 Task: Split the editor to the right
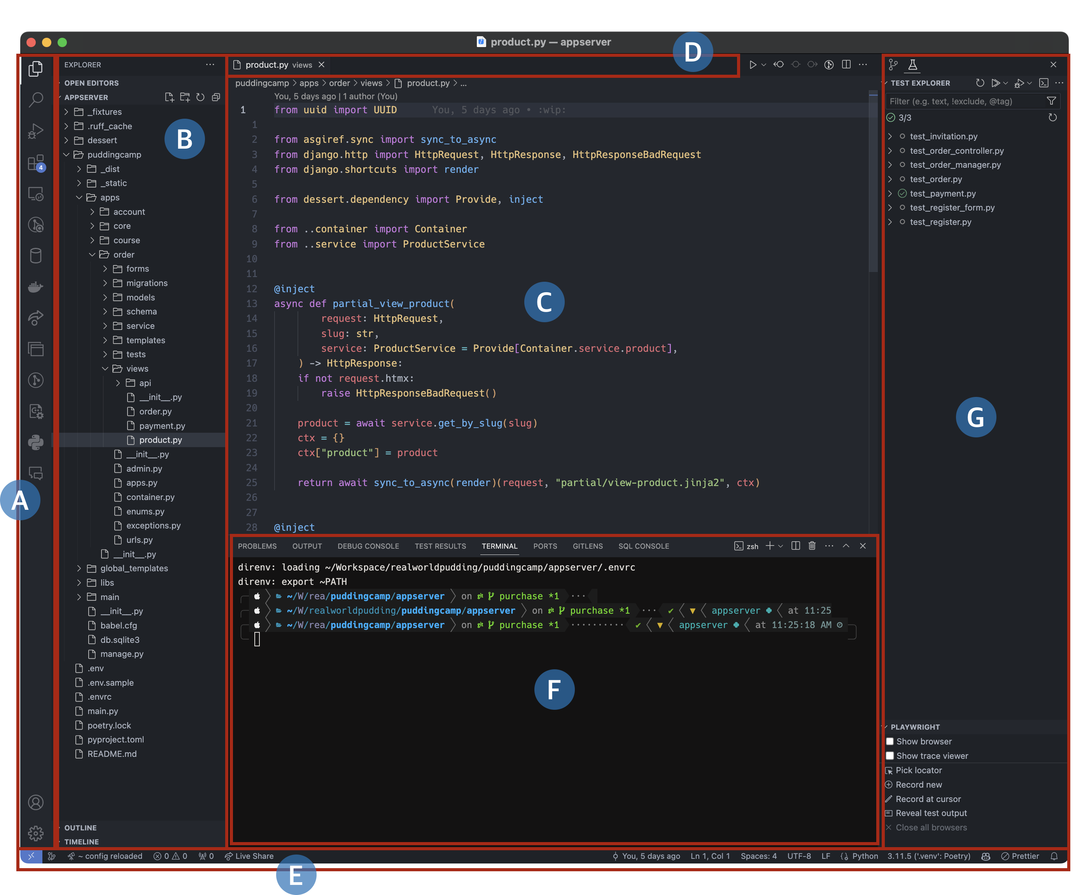click(x=846, y=65)
